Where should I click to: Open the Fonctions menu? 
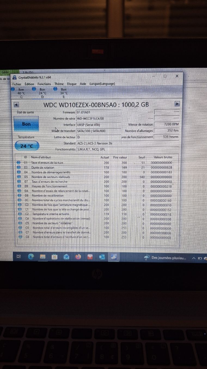tap(44, 84)
